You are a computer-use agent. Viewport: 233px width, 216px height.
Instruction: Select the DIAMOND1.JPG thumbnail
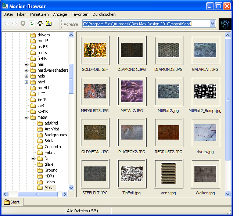tap(132, 50)
